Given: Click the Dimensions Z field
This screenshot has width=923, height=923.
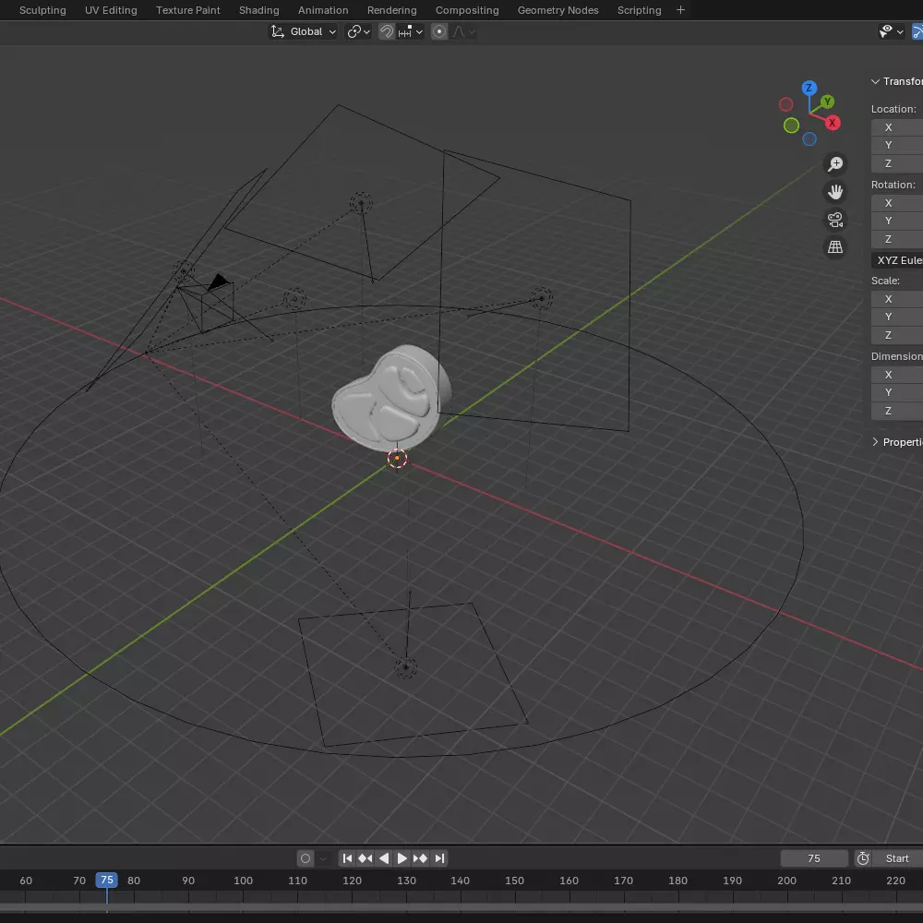Looking at the screenshot, I should pyautogui.click(x=897, y=411).
